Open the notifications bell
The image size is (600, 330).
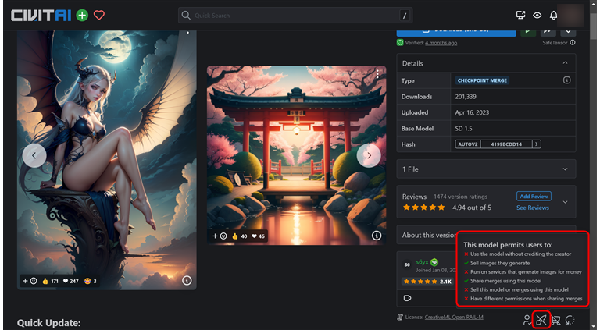[554, 15]
